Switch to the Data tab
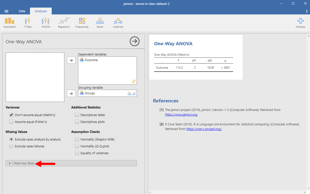The image size is (310, 194). (x=22, y=11)
